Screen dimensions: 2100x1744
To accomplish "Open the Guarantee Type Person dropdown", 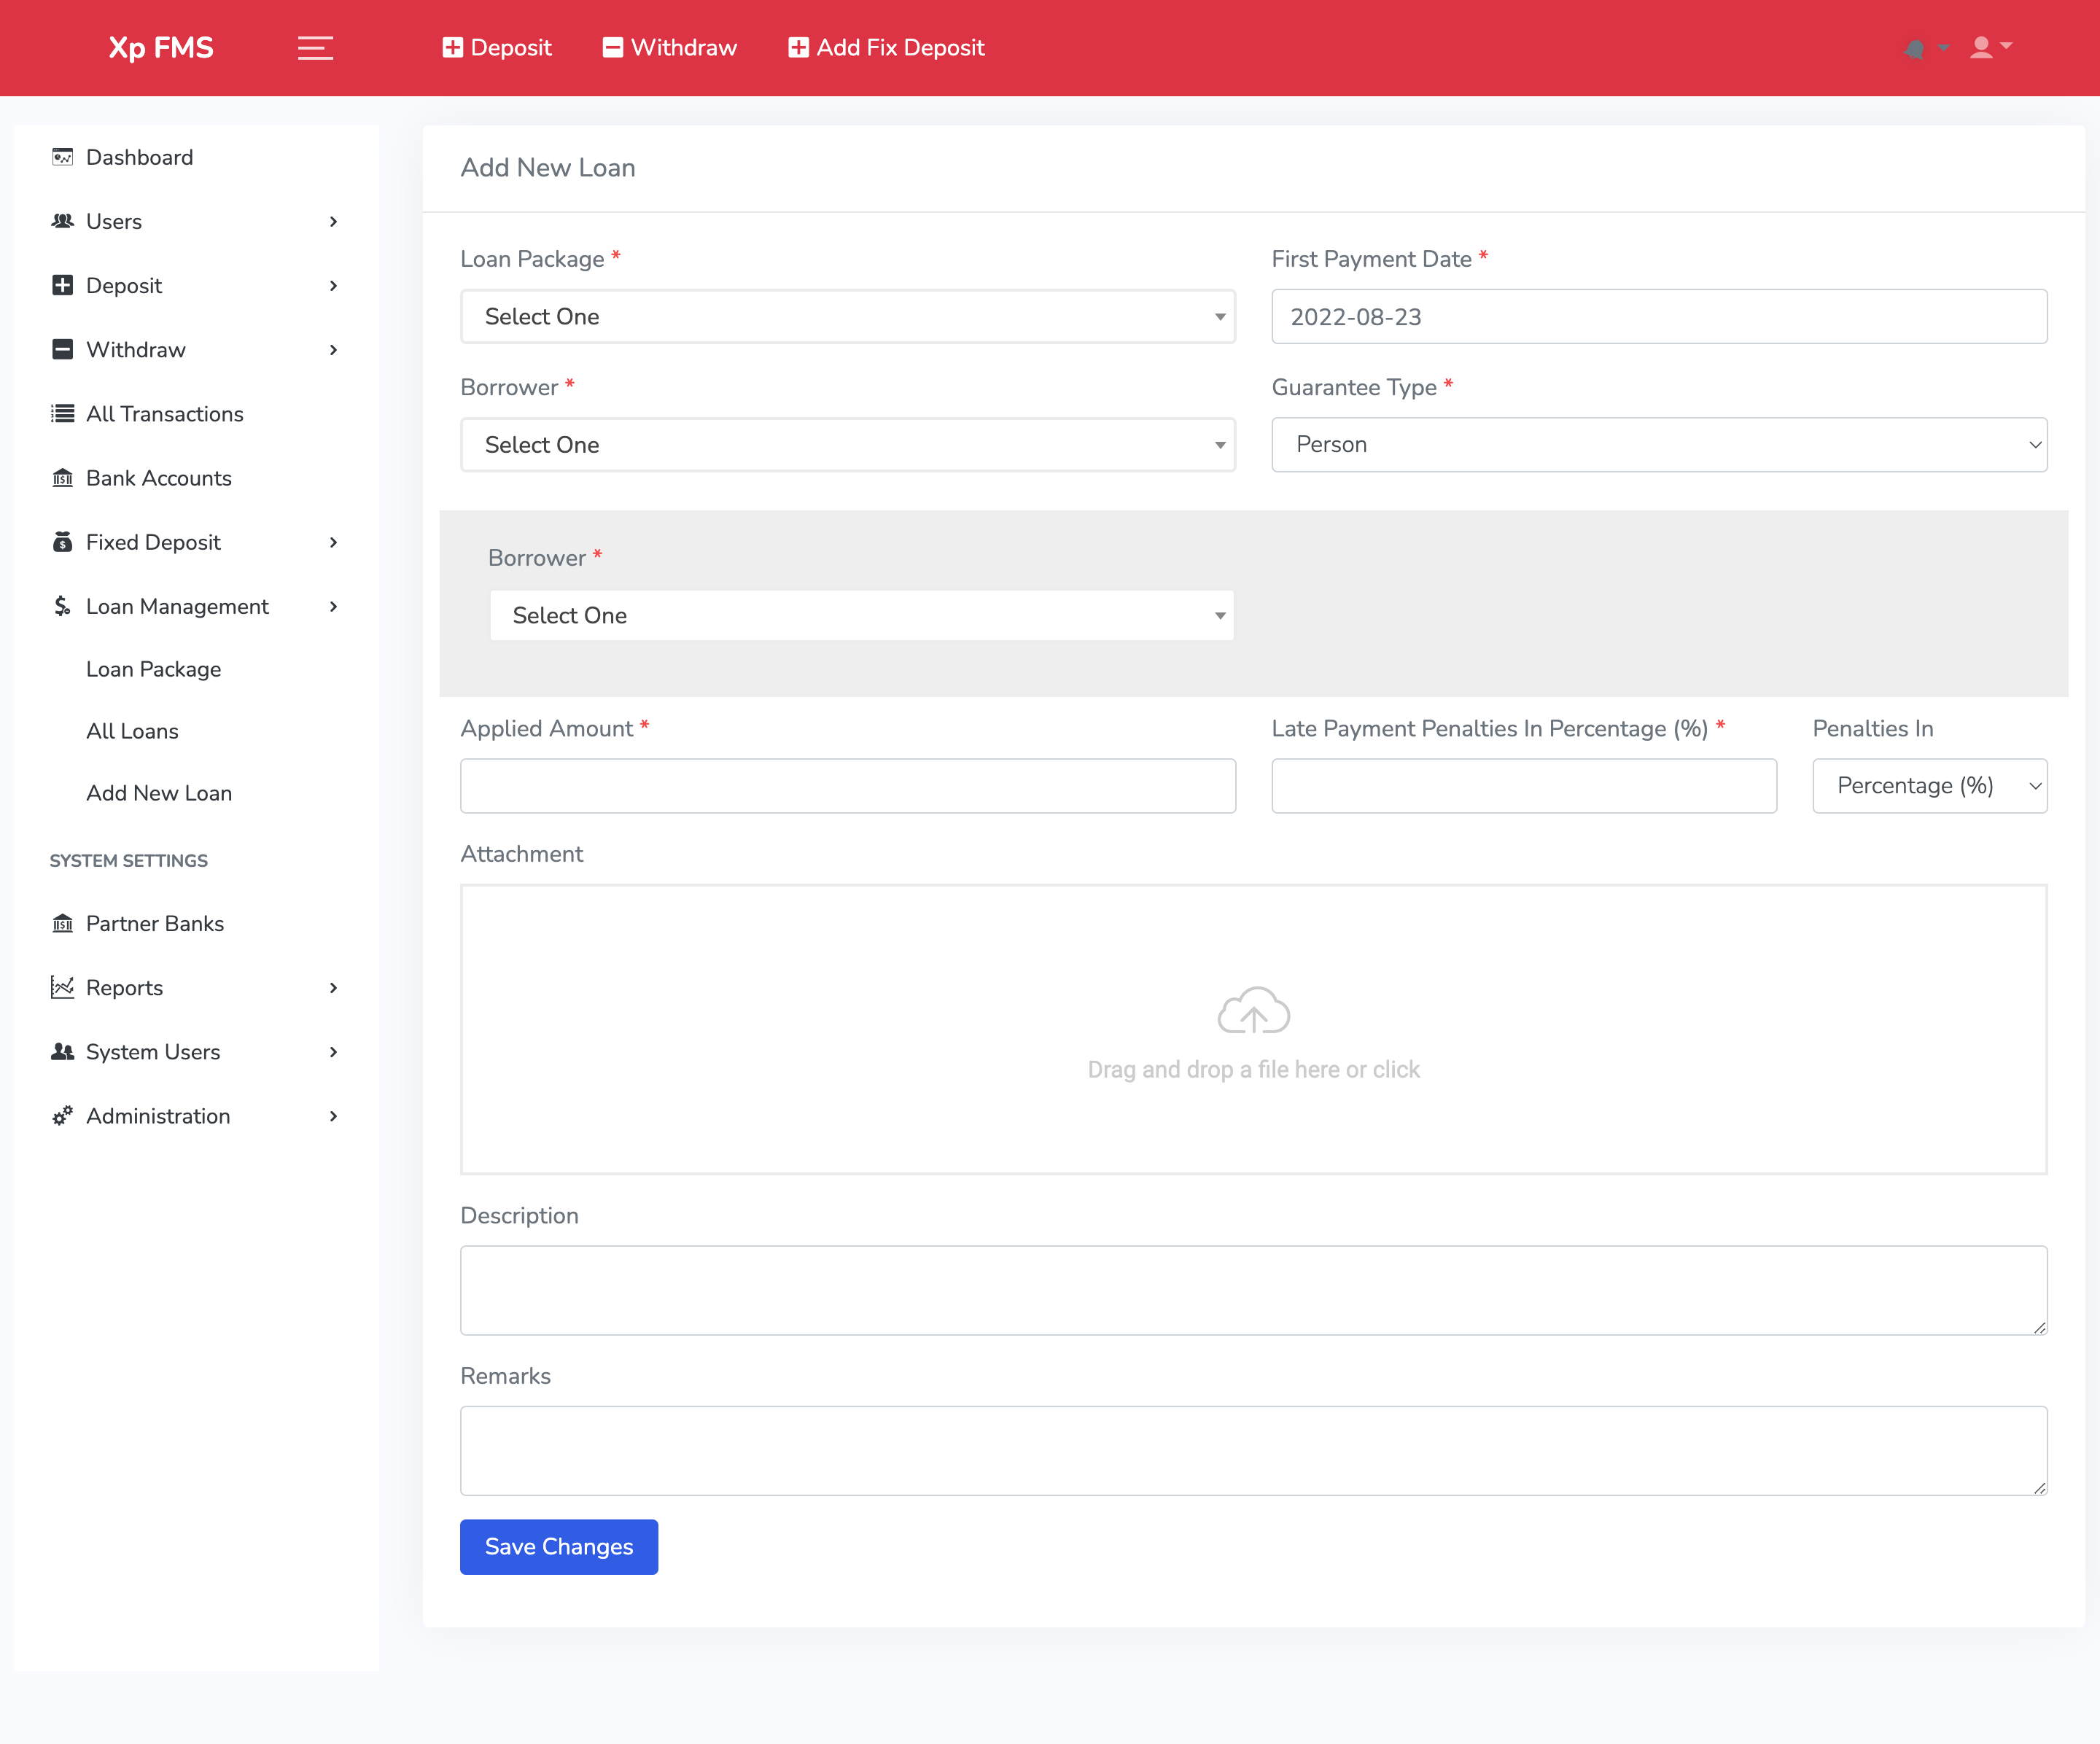I will click(x=1659, y=444).
